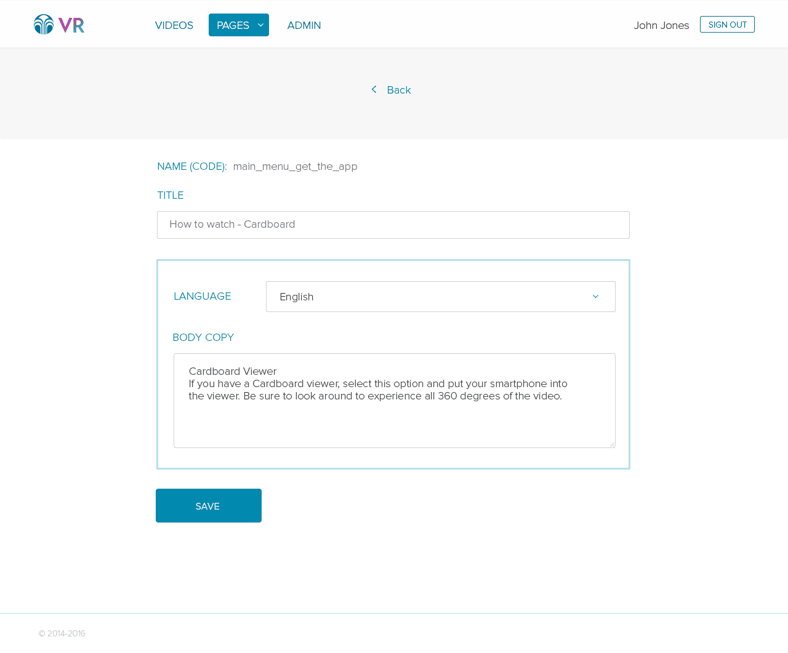Click inside the Body Copy text area
This screenshot has height=653, width=788.
[x=394, y=419]
